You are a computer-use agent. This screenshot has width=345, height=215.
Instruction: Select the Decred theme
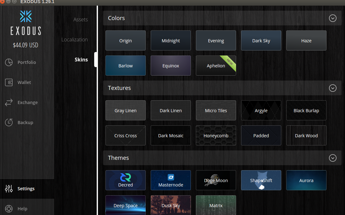(126, 180)
